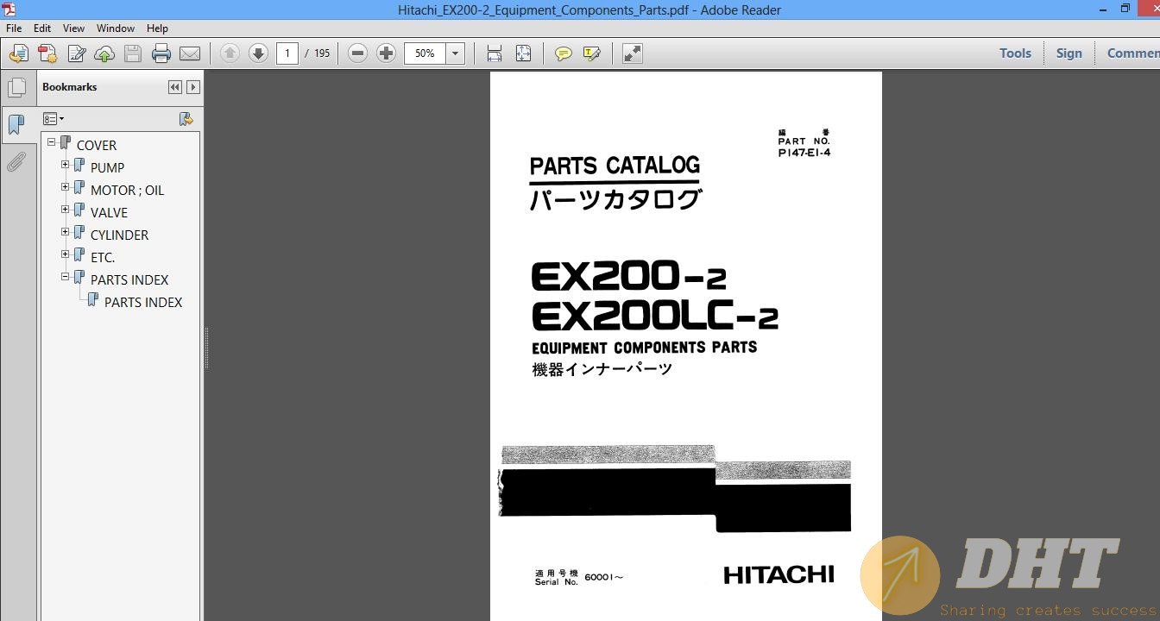Screen dimensions: 1160x621
Task: Expand the MOTOR ; OIL bookmark
Action: [66, 186]
